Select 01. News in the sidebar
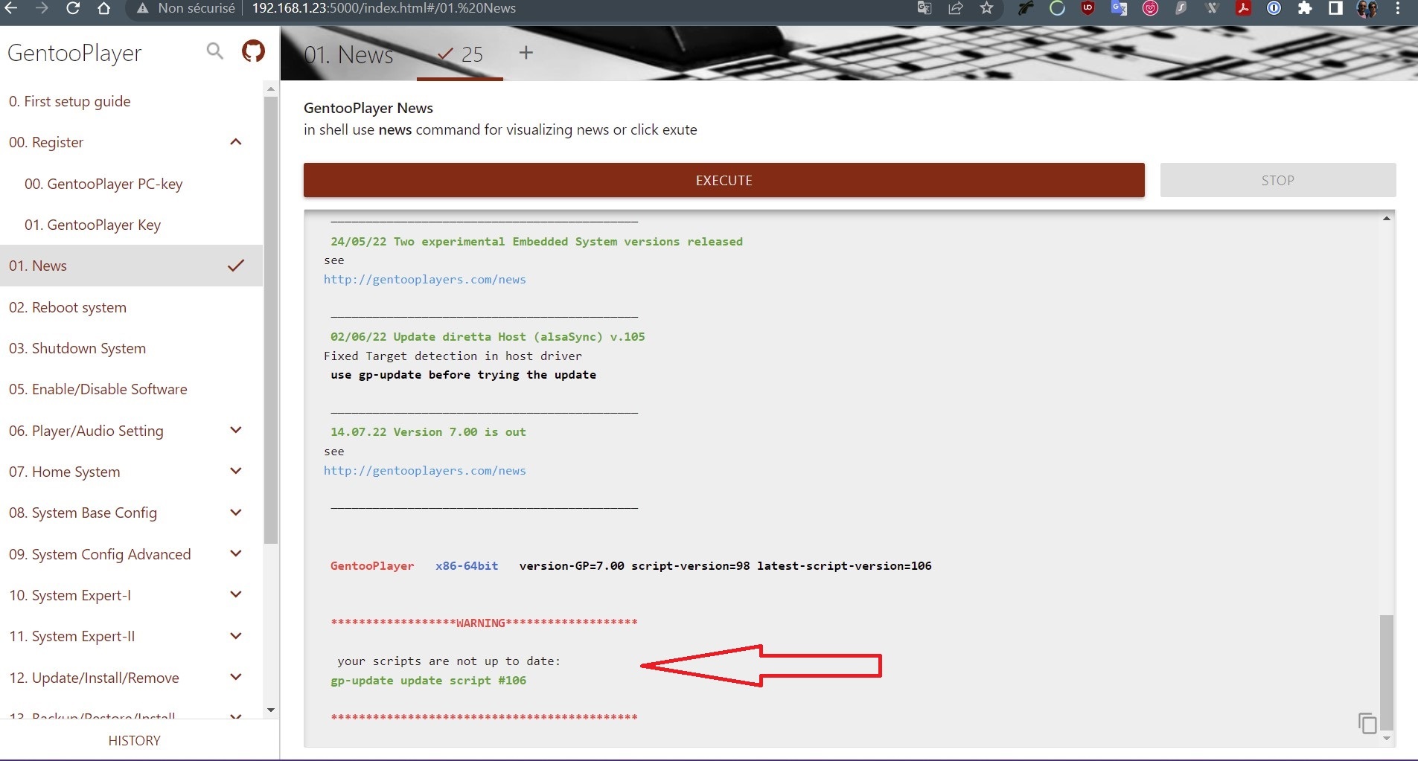Screen dimensions: 1418x761 tap(131, 266)
